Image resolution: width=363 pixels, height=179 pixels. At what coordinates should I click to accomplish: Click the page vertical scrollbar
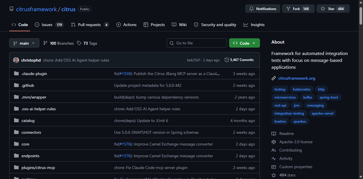tap(361, 89)
